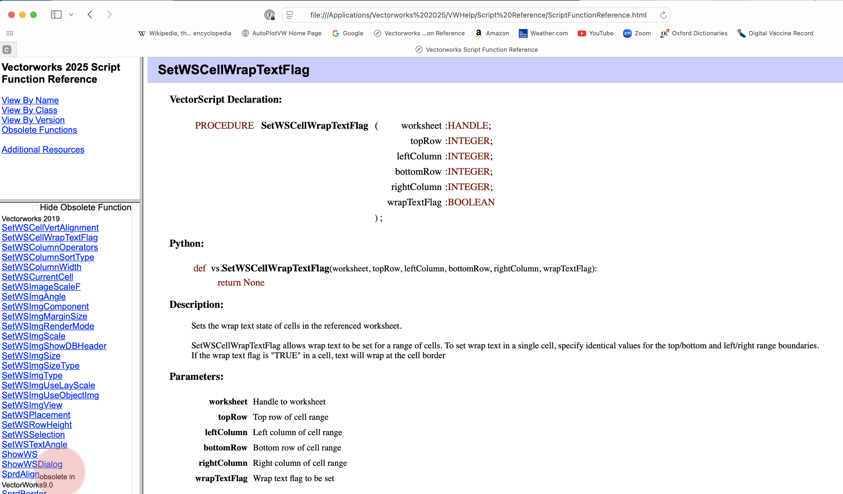Screen dimensions: 843x494
Task: Click the address bar URL field
Action: [478, 15]
